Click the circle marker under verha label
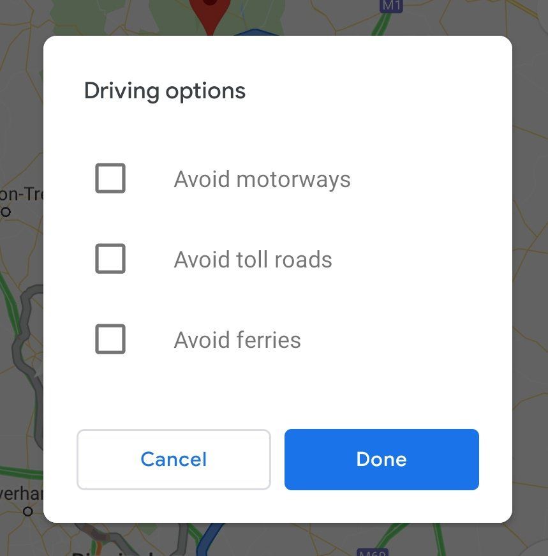This screenshot has width=548, height=556. click(x=28, y=511)
